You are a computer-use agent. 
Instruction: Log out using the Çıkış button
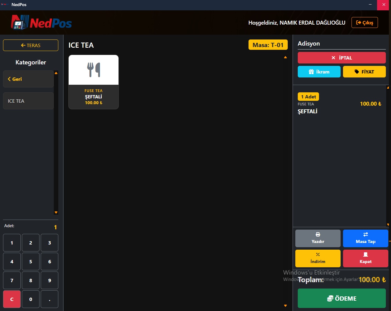click(x=365, y=22)
